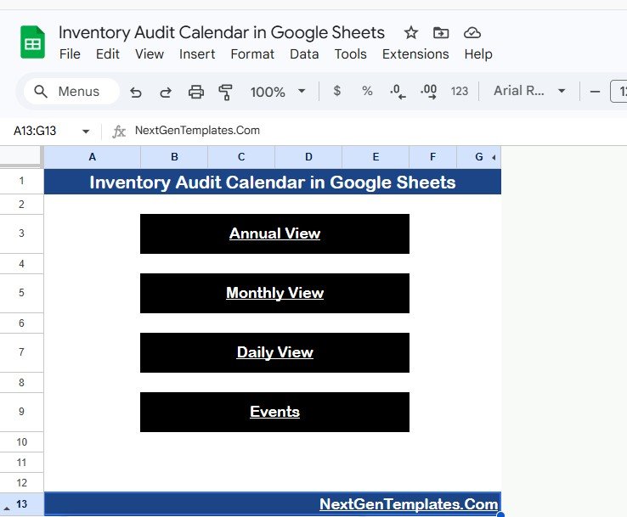Click the undo arrow icon
The height and width of the screenshot is (517, 627).
tap(136, 92)
